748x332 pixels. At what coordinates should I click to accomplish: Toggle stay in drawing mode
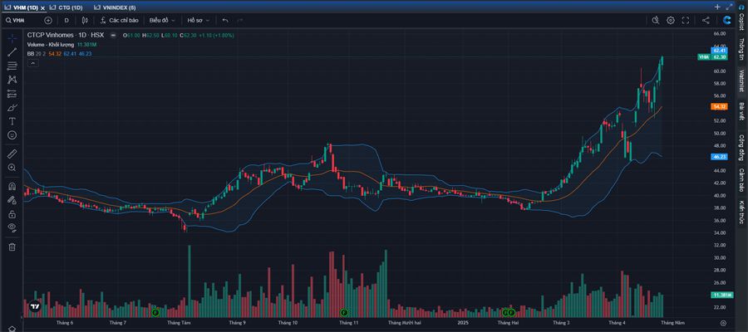[12, 200]
